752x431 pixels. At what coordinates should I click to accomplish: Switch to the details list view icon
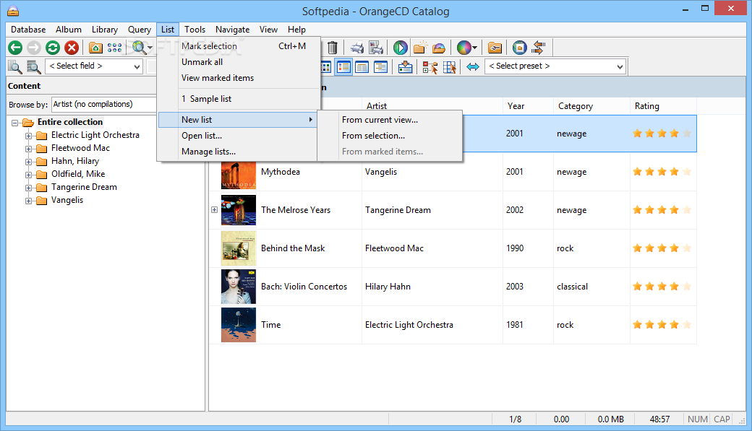click(362, 66)
